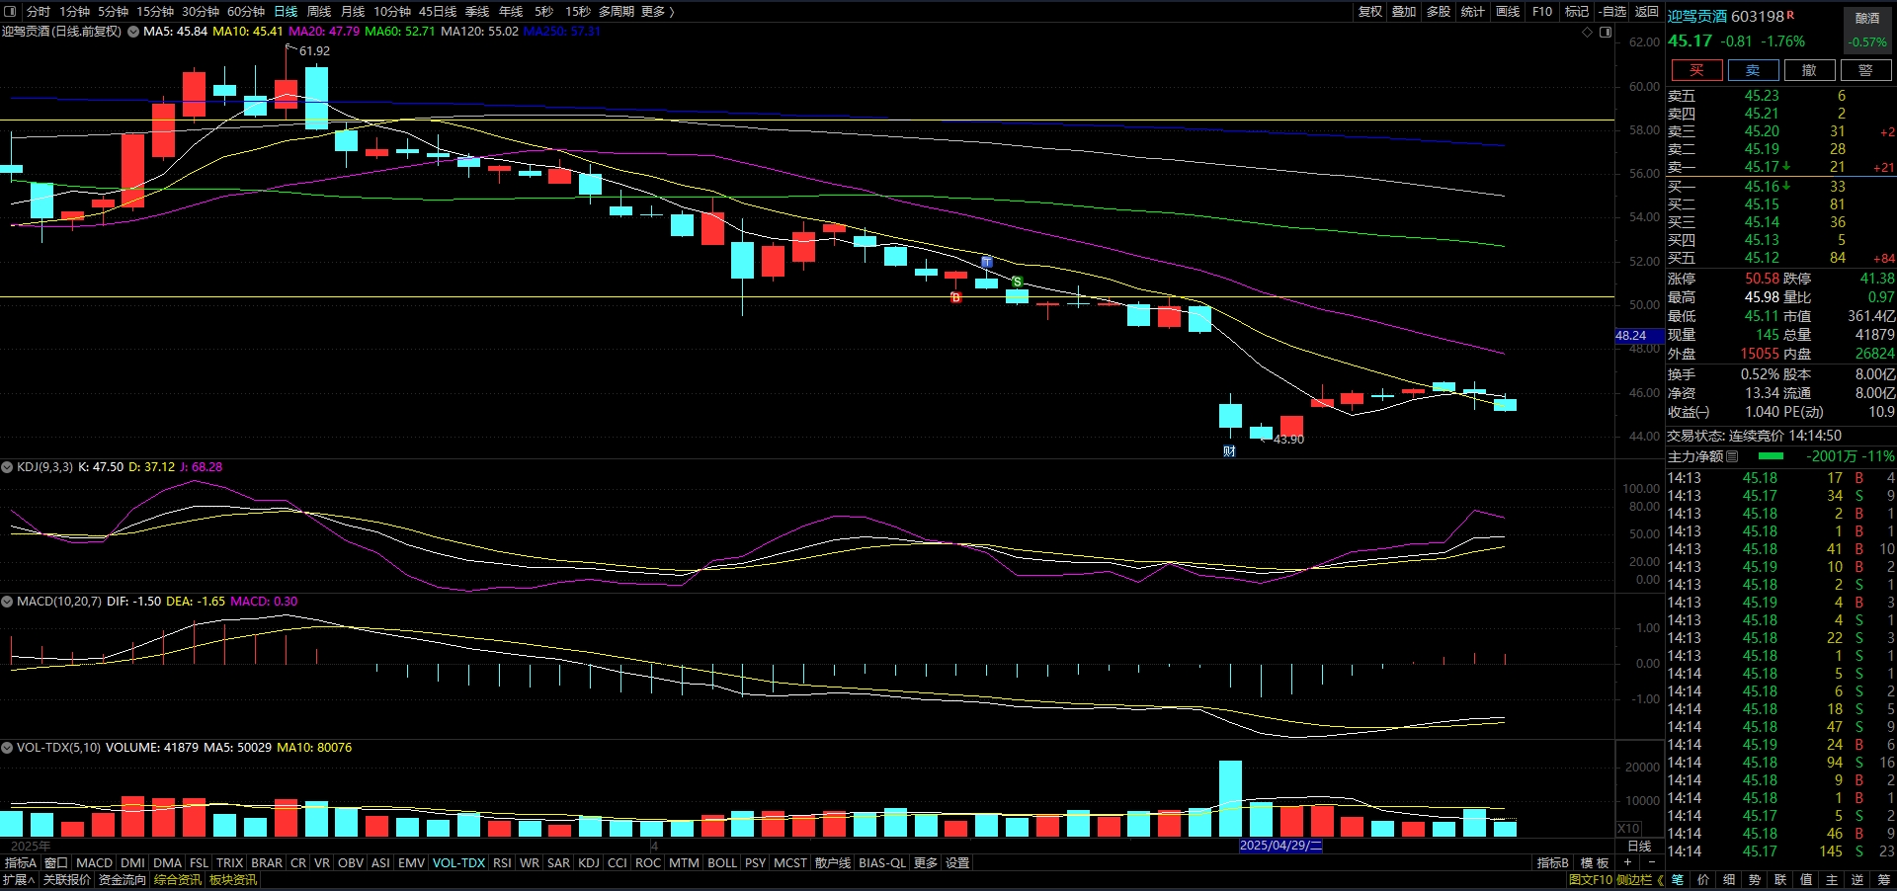Viewport: 1897px width, 891px height.
Task: Open the 窗口 window count menu
Action: pyautogui.click(x=56, y=862)
